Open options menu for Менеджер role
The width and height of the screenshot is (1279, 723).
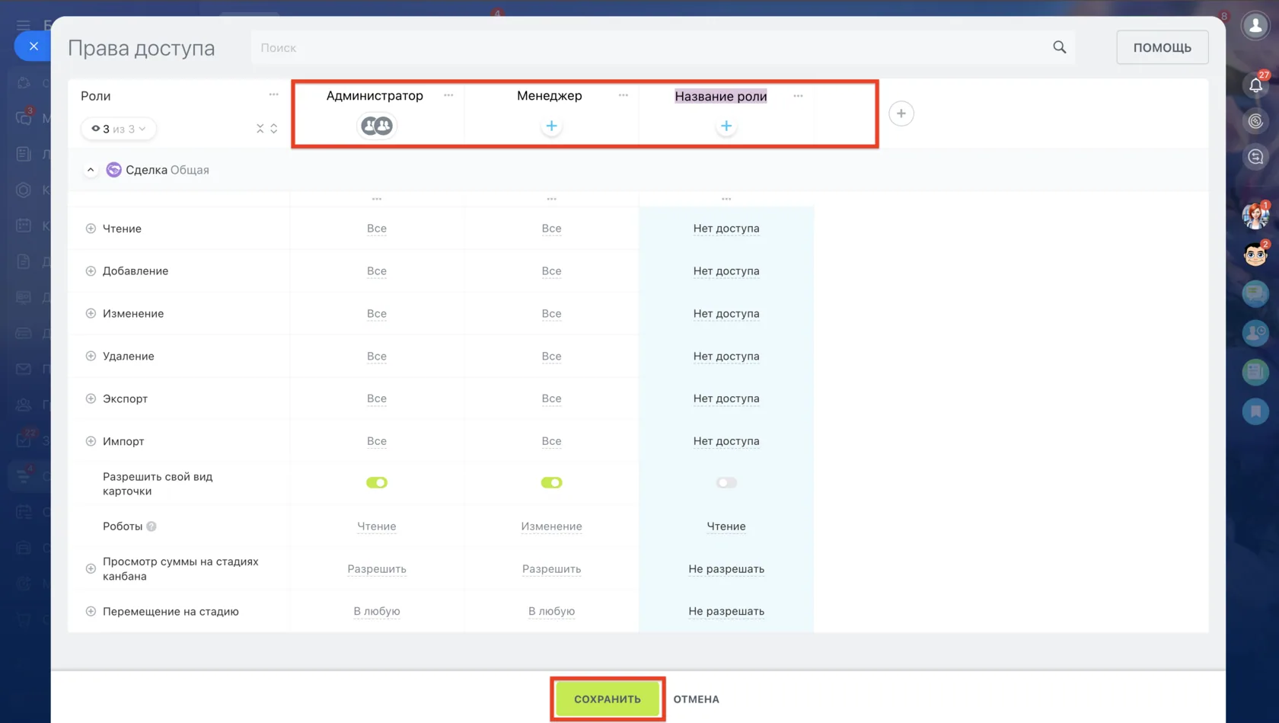coord(624,95)
